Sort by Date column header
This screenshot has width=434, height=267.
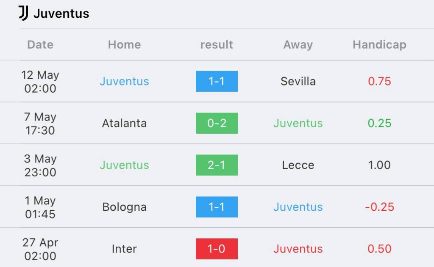[x=40, y=44]
